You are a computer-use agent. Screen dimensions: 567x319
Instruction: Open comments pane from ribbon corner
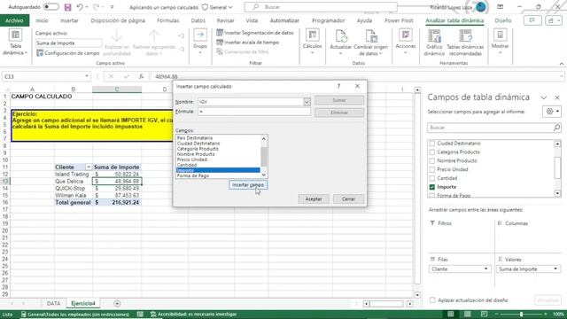532,20
